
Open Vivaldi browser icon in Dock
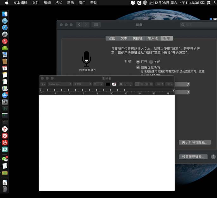pyautogui.click(x=5, y=136)
